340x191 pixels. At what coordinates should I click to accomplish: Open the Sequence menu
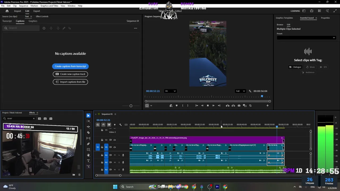tap(24, 6)
